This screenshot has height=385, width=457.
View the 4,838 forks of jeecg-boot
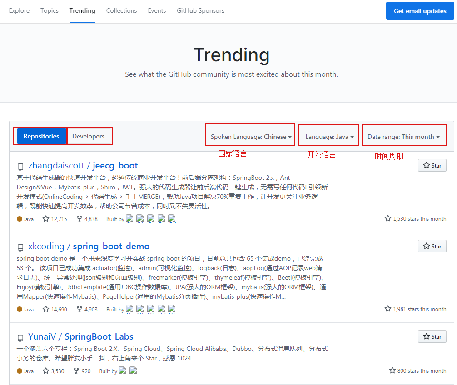pyautogui.click(x=87, y=219)
